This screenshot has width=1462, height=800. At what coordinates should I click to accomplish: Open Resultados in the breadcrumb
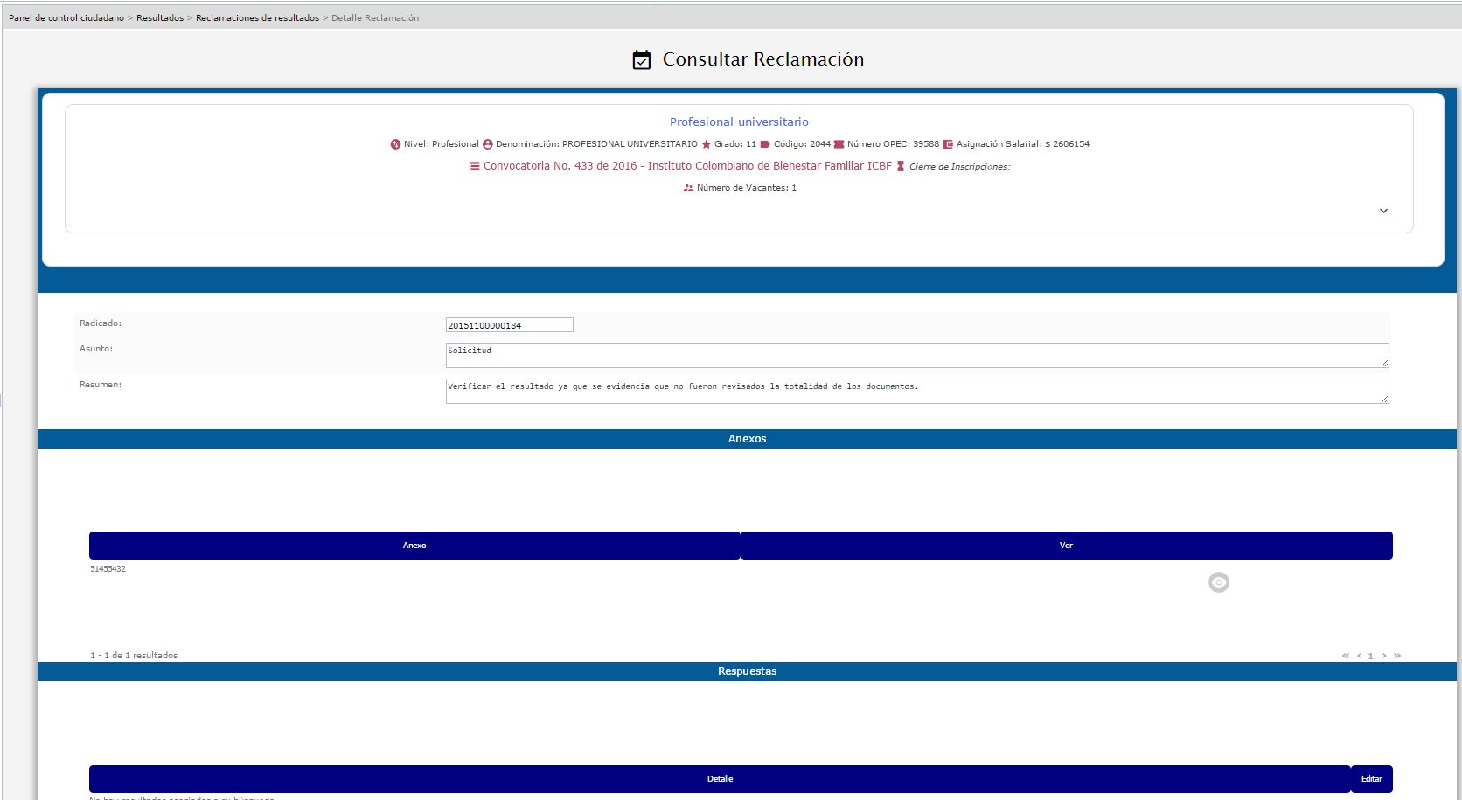[160, 17]
